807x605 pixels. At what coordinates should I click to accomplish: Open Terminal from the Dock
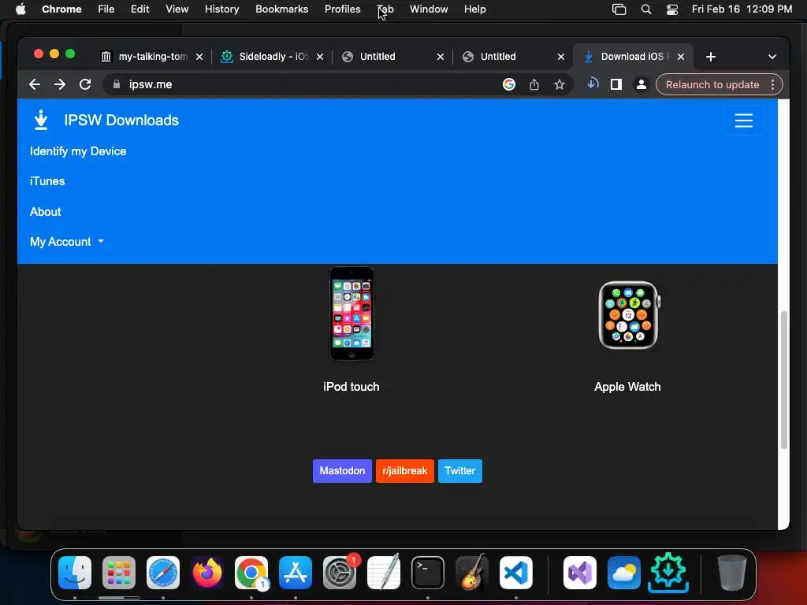(428, 572)
